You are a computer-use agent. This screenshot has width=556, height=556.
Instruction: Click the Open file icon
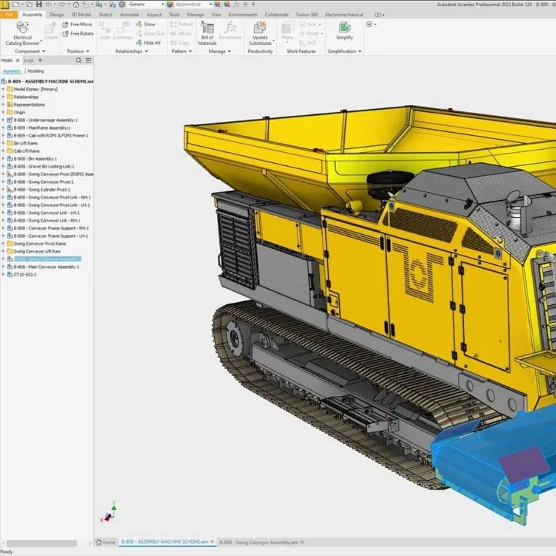tap(29, 4)
